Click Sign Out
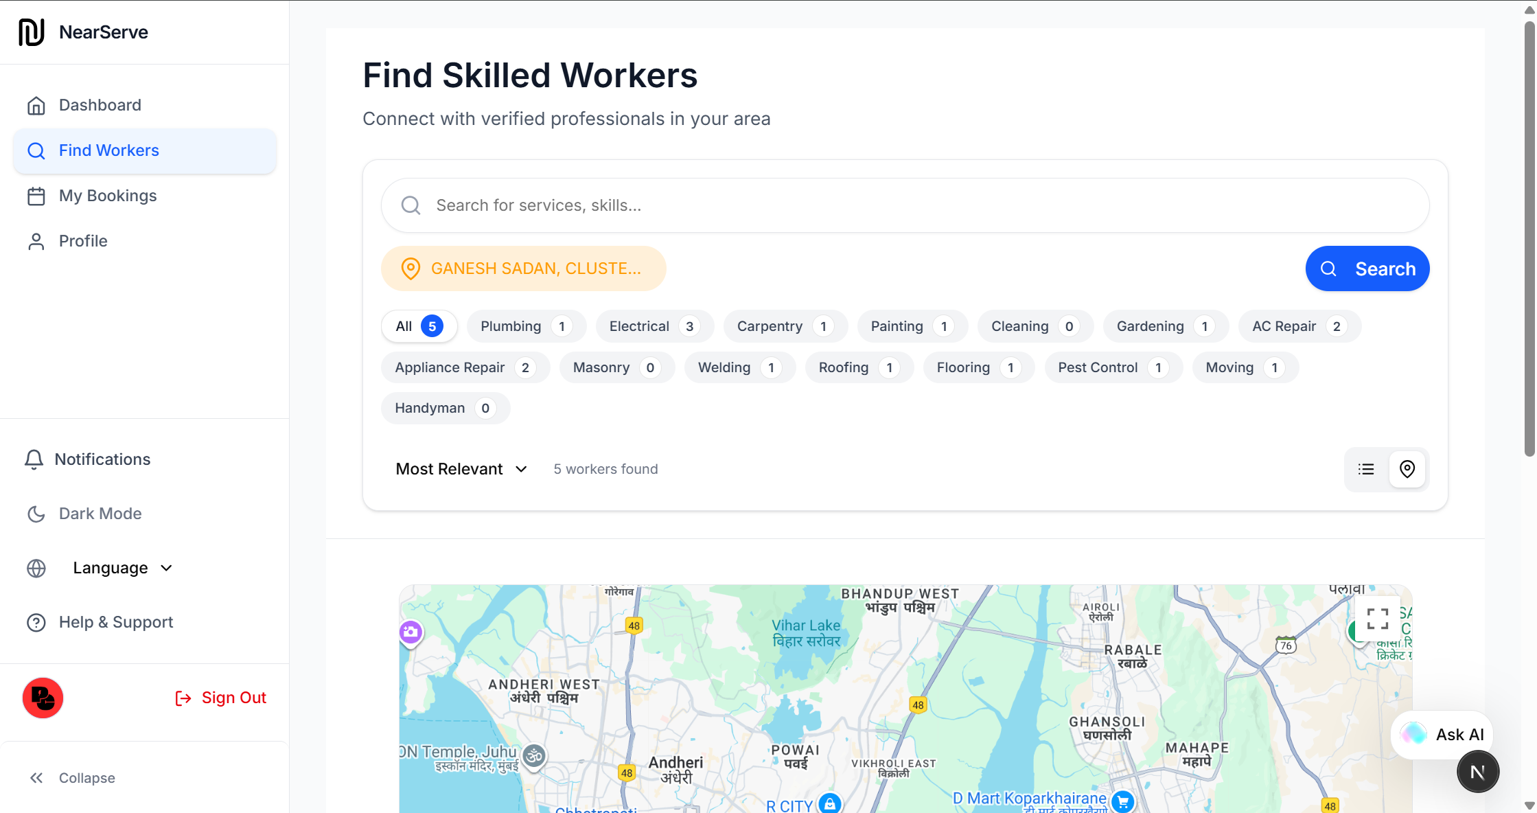1537x813 pixels. (x=221, y=698)
